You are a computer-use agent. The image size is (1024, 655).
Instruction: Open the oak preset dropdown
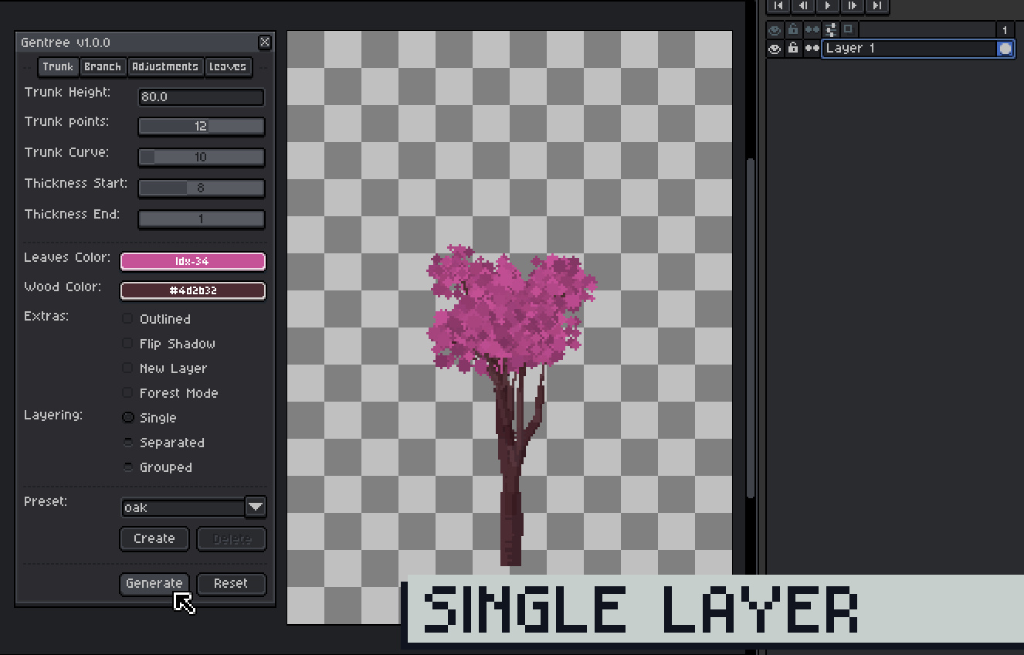tap(255, 507)
